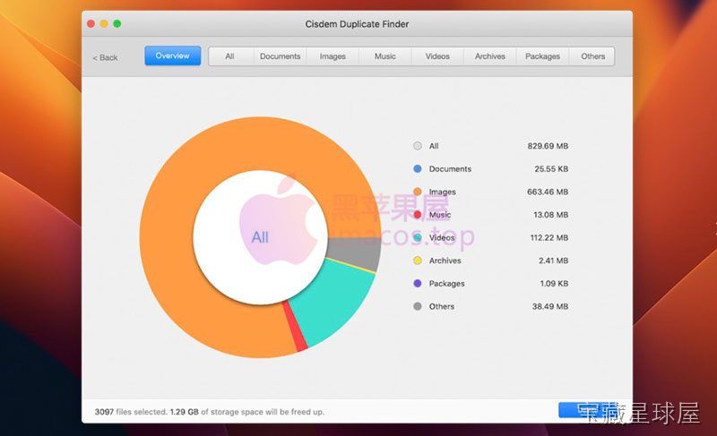Select the 'Documents' legend label

[450, 169]
